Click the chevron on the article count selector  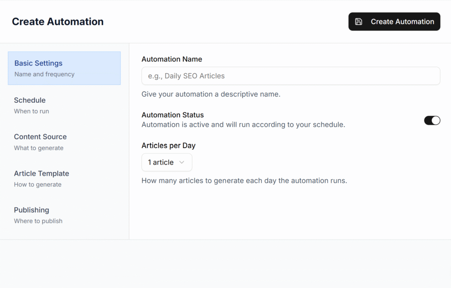click(182, 162)
